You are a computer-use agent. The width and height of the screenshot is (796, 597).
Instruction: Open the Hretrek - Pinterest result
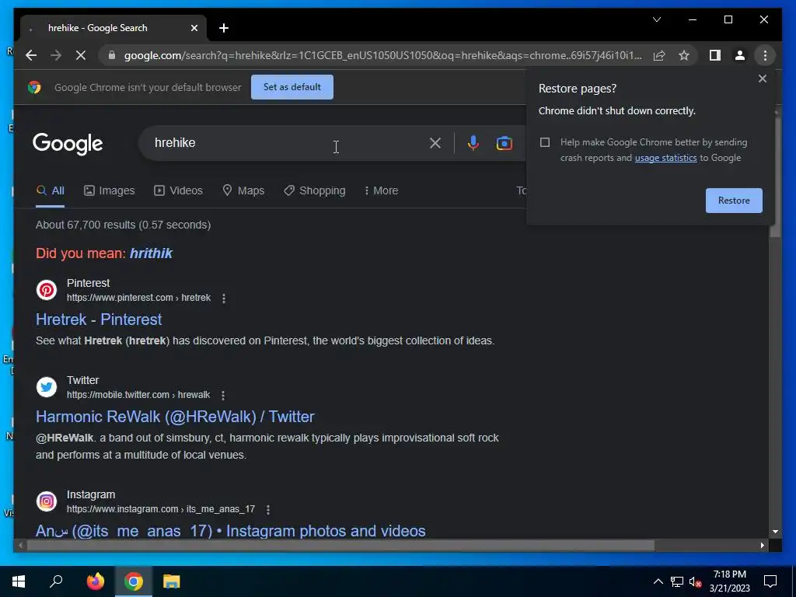coord(99,319)
